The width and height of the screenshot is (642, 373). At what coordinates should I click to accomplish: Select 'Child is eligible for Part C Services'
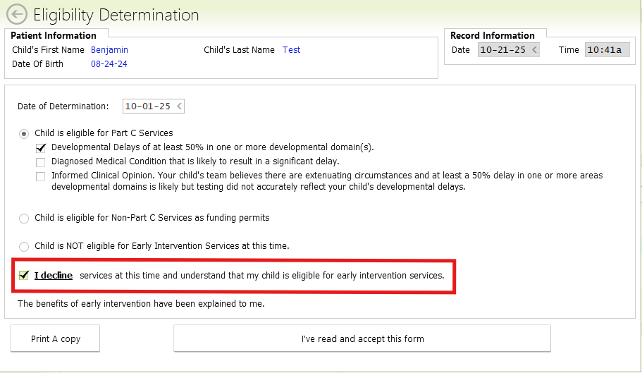(25, 133)
